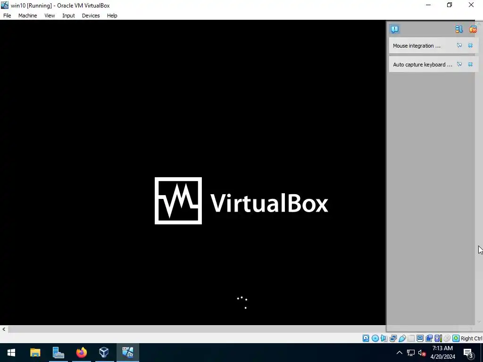
Task: Dismiss the Mouse integration notification
Action: [470, 46]
